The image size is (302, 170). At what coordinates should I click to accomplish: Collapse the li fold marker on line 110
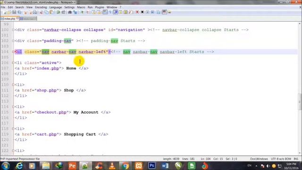coord(13,85)
